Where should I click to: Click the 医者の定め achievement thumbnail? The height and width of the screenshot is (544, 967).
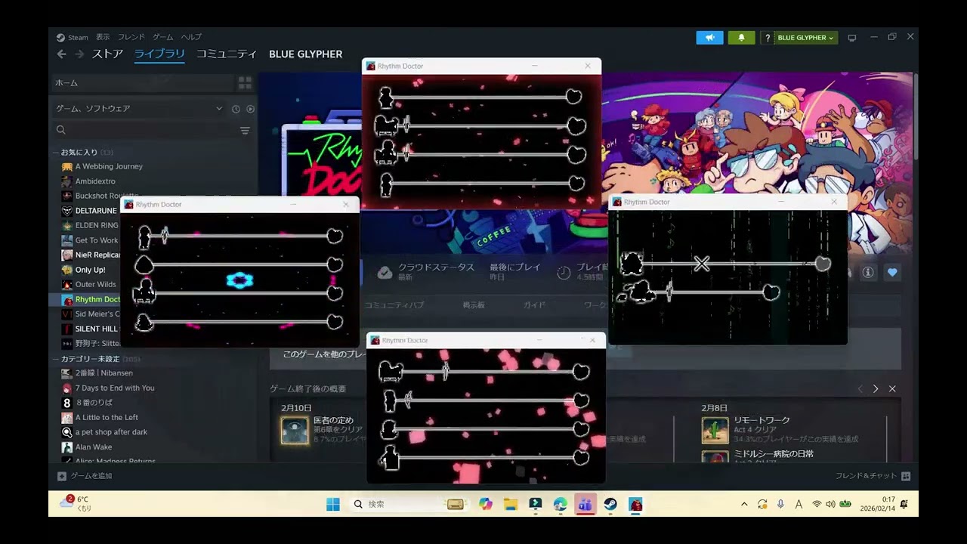pyautogui.click(x=295, y=431)
